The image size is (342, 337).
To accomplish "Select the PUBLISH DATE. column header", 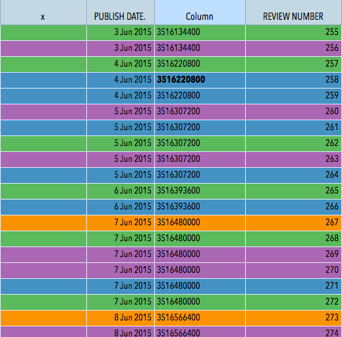I will click(x=121, y=13).
